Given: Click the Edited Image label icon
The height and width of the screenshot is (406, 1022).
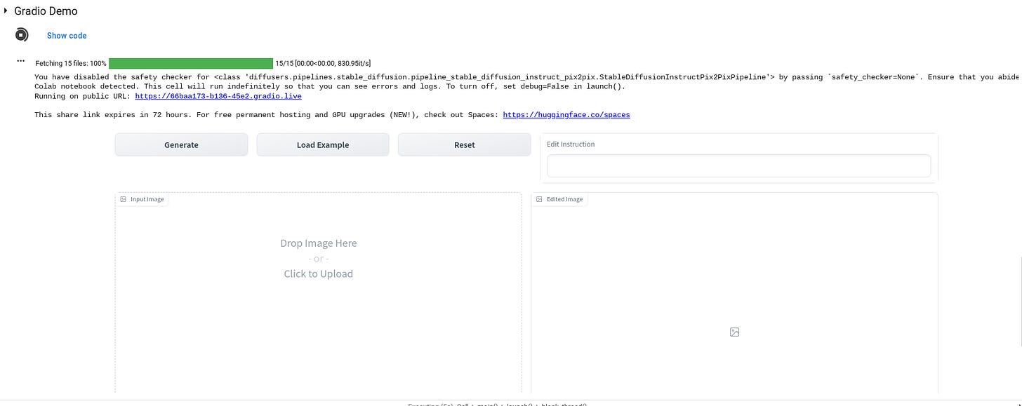Looking at the screenshot, I should (x=539, y=199).
